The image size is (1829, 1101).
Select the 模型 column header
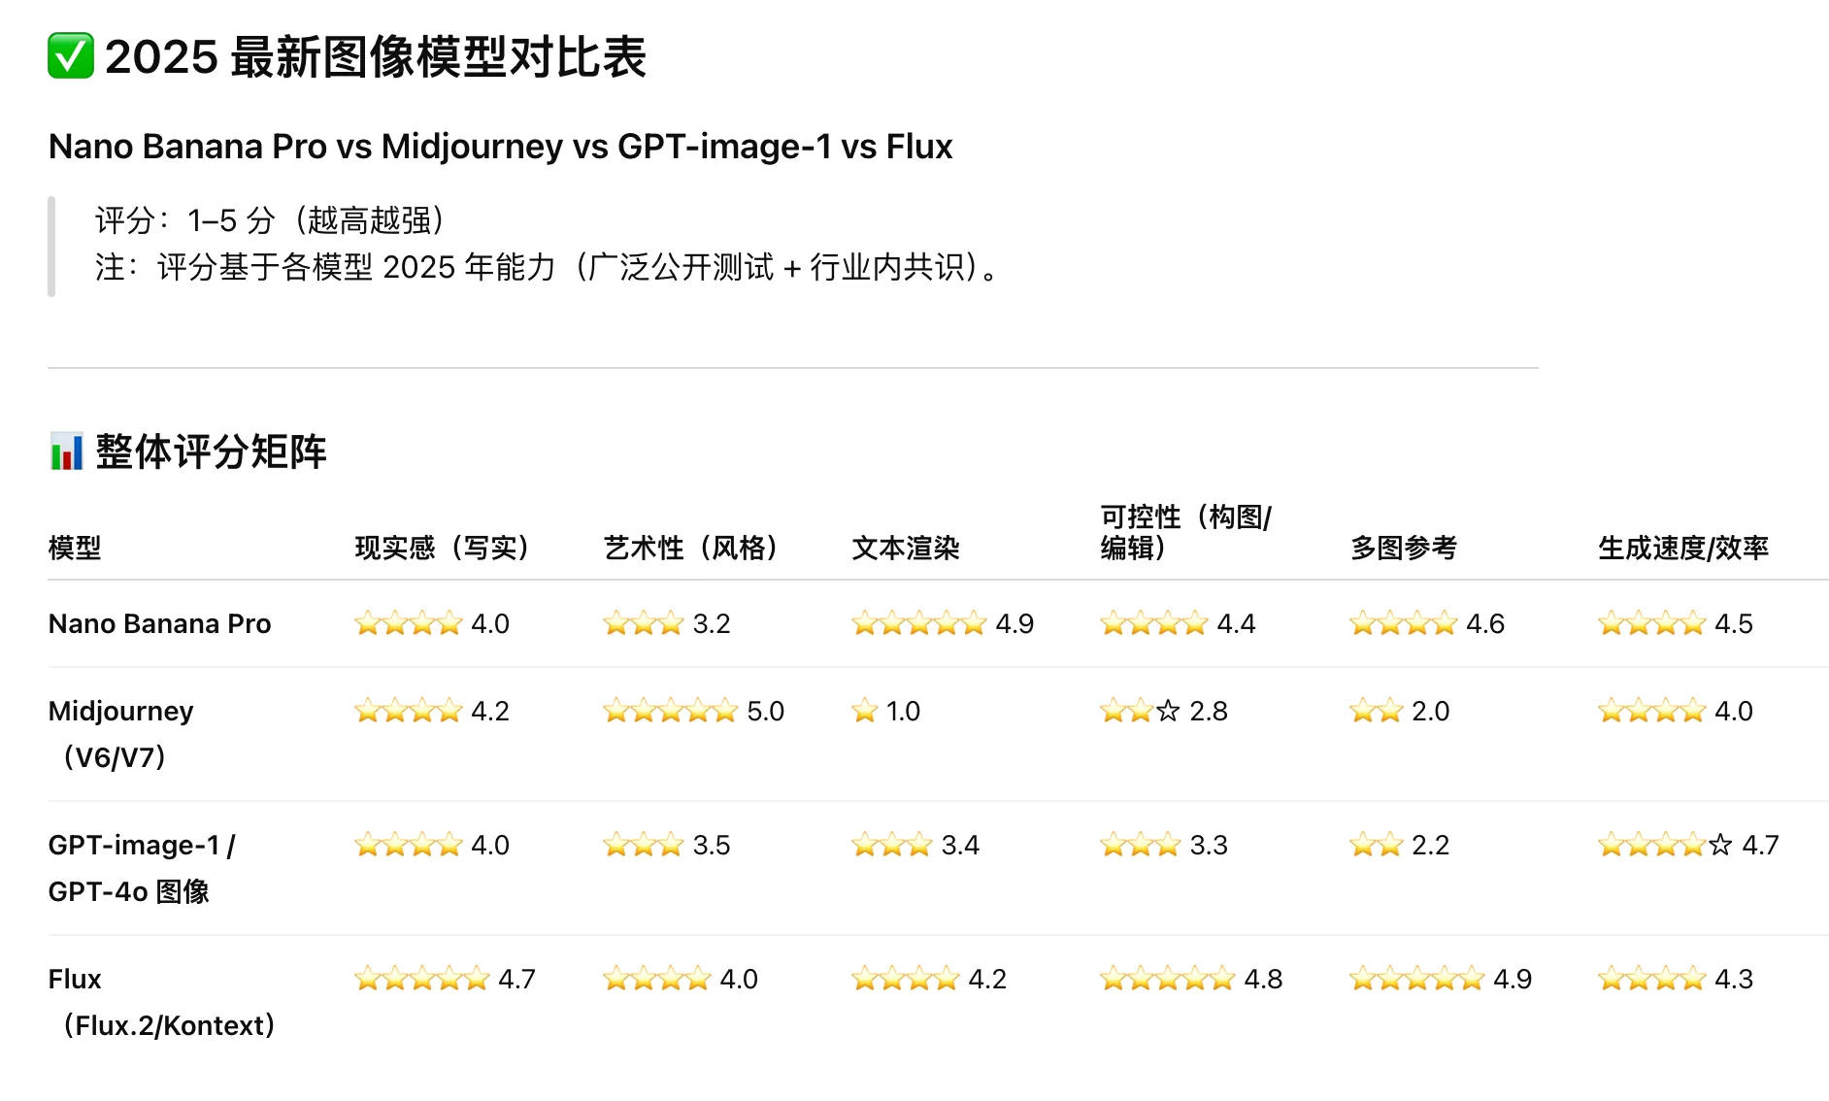75,549
